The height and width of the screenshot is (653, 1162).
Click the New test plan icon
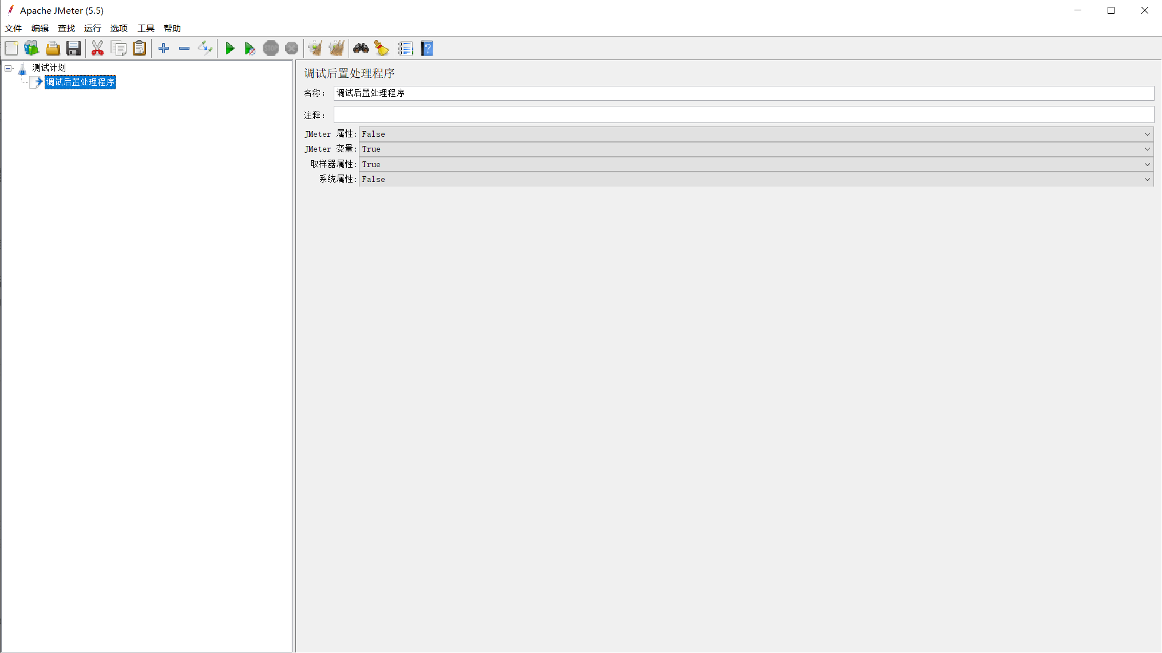11,49
